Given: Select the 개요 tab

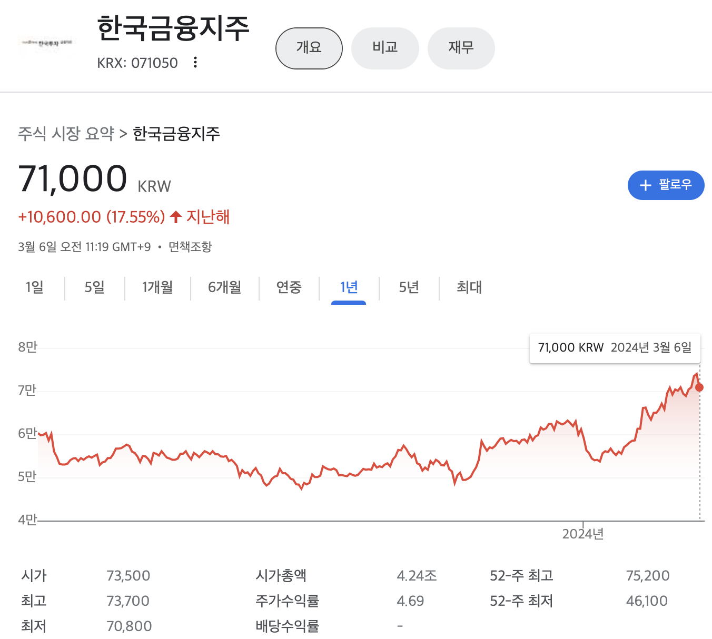Looking at the screenshot, I should coord(309,48).
